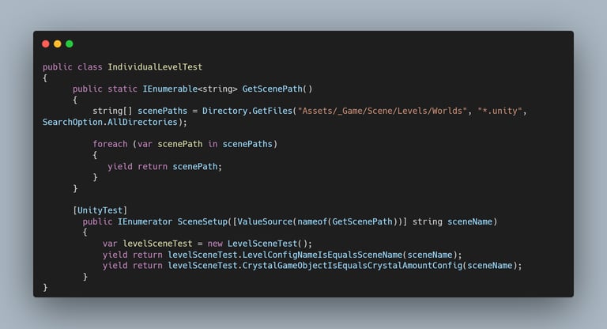Image resolution: width=607 pixels, height=329 pixels.
Task: Click the IndividualLevelTest class name
Action: point(155,66)
